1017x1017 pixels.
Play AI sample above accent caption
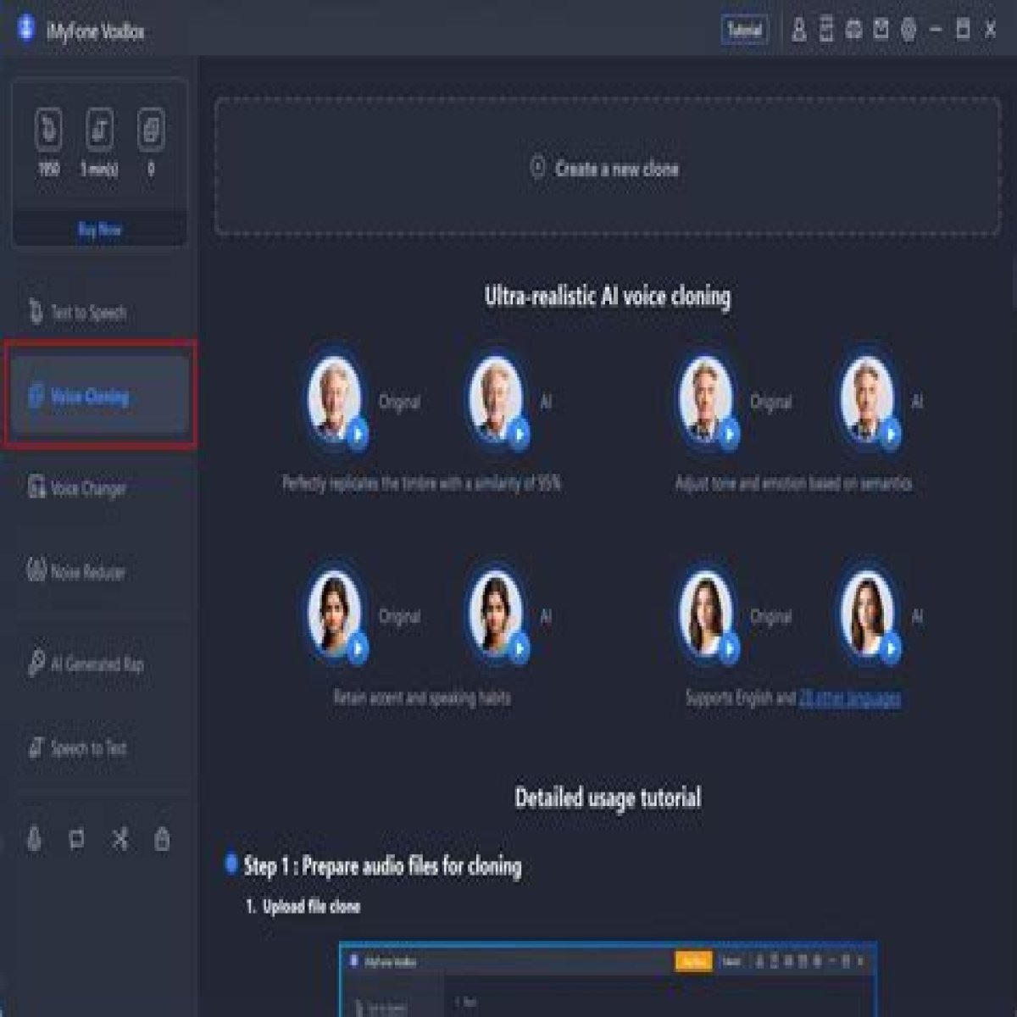tap(519, 648)
